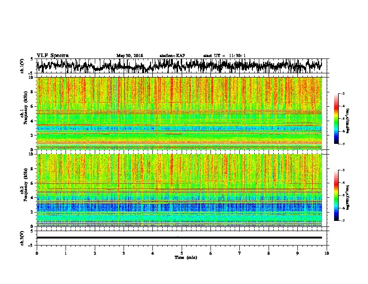Click the "station=KAP" header label
Viewport: 368px width, 284px height.
(x=172, y=56)
